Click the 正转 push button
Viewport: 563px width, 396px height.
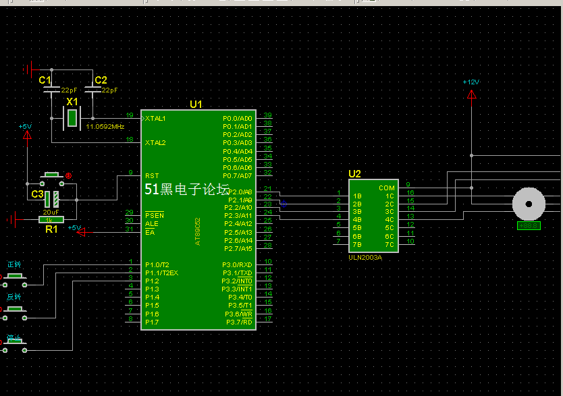pyautogui.click(x=14, y=279)
